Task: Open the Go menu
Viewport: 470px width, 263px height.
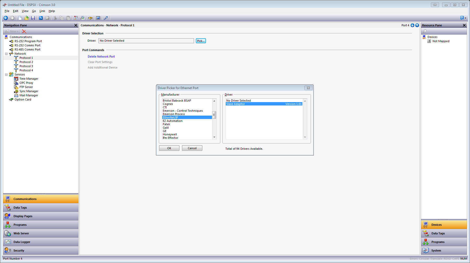Action: point(34,11)
